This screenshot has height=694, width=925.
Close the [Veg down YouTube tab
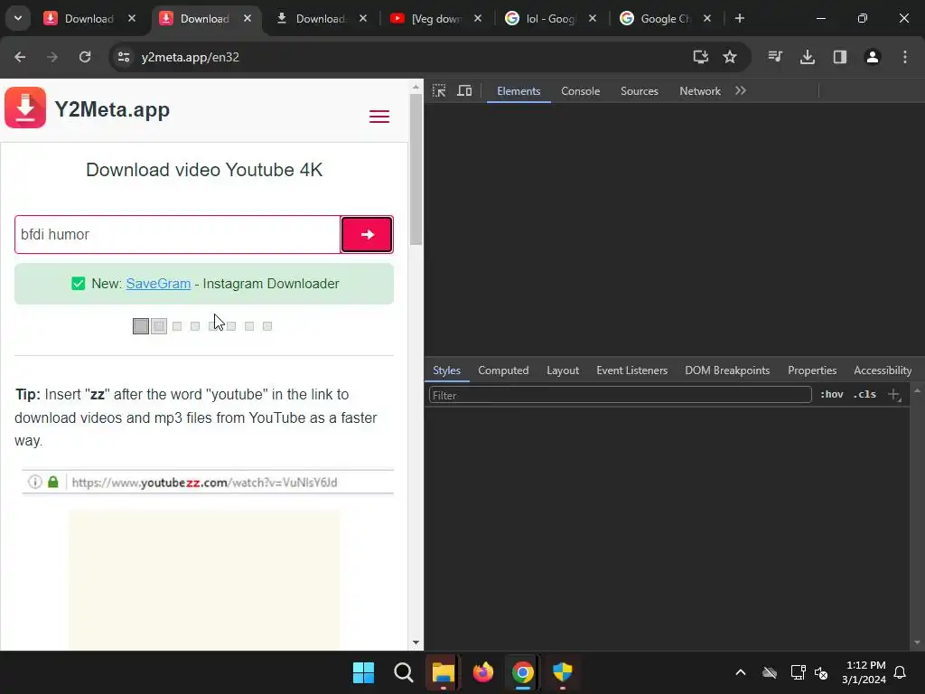coord(478,18)
